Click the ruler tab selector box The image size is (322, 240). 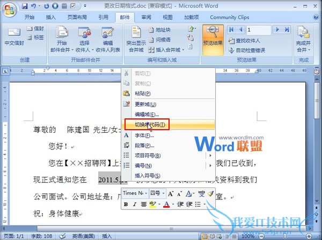[5, 71]
